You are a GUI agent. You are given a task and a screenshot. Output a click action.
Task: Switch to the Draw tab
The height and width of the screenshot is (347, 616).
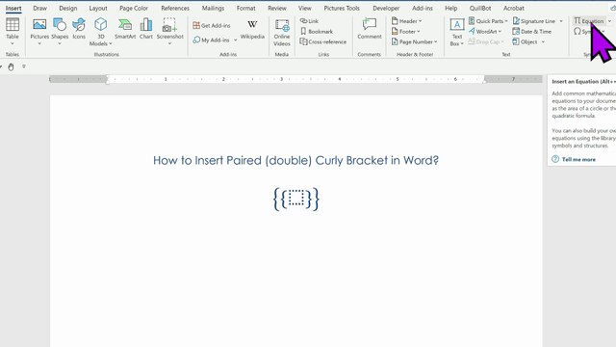pyautogui.click(x=39, y=8)
